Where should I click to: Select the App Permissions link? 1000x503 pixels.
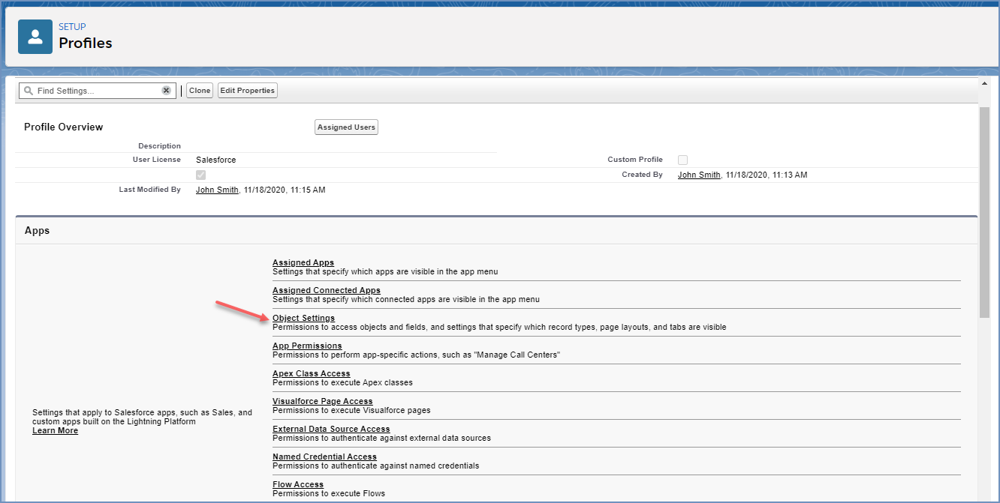[x=307, y=346]
